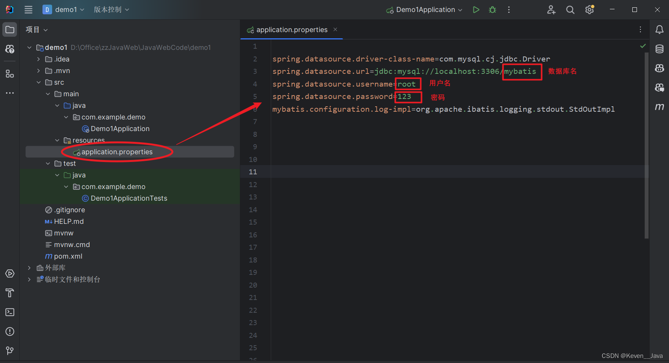Image resolution: width=669 pixels, height=363 pixels.
Task: Open the main hamburger menu
Action: pyautogui.click(x=29, y=10)
